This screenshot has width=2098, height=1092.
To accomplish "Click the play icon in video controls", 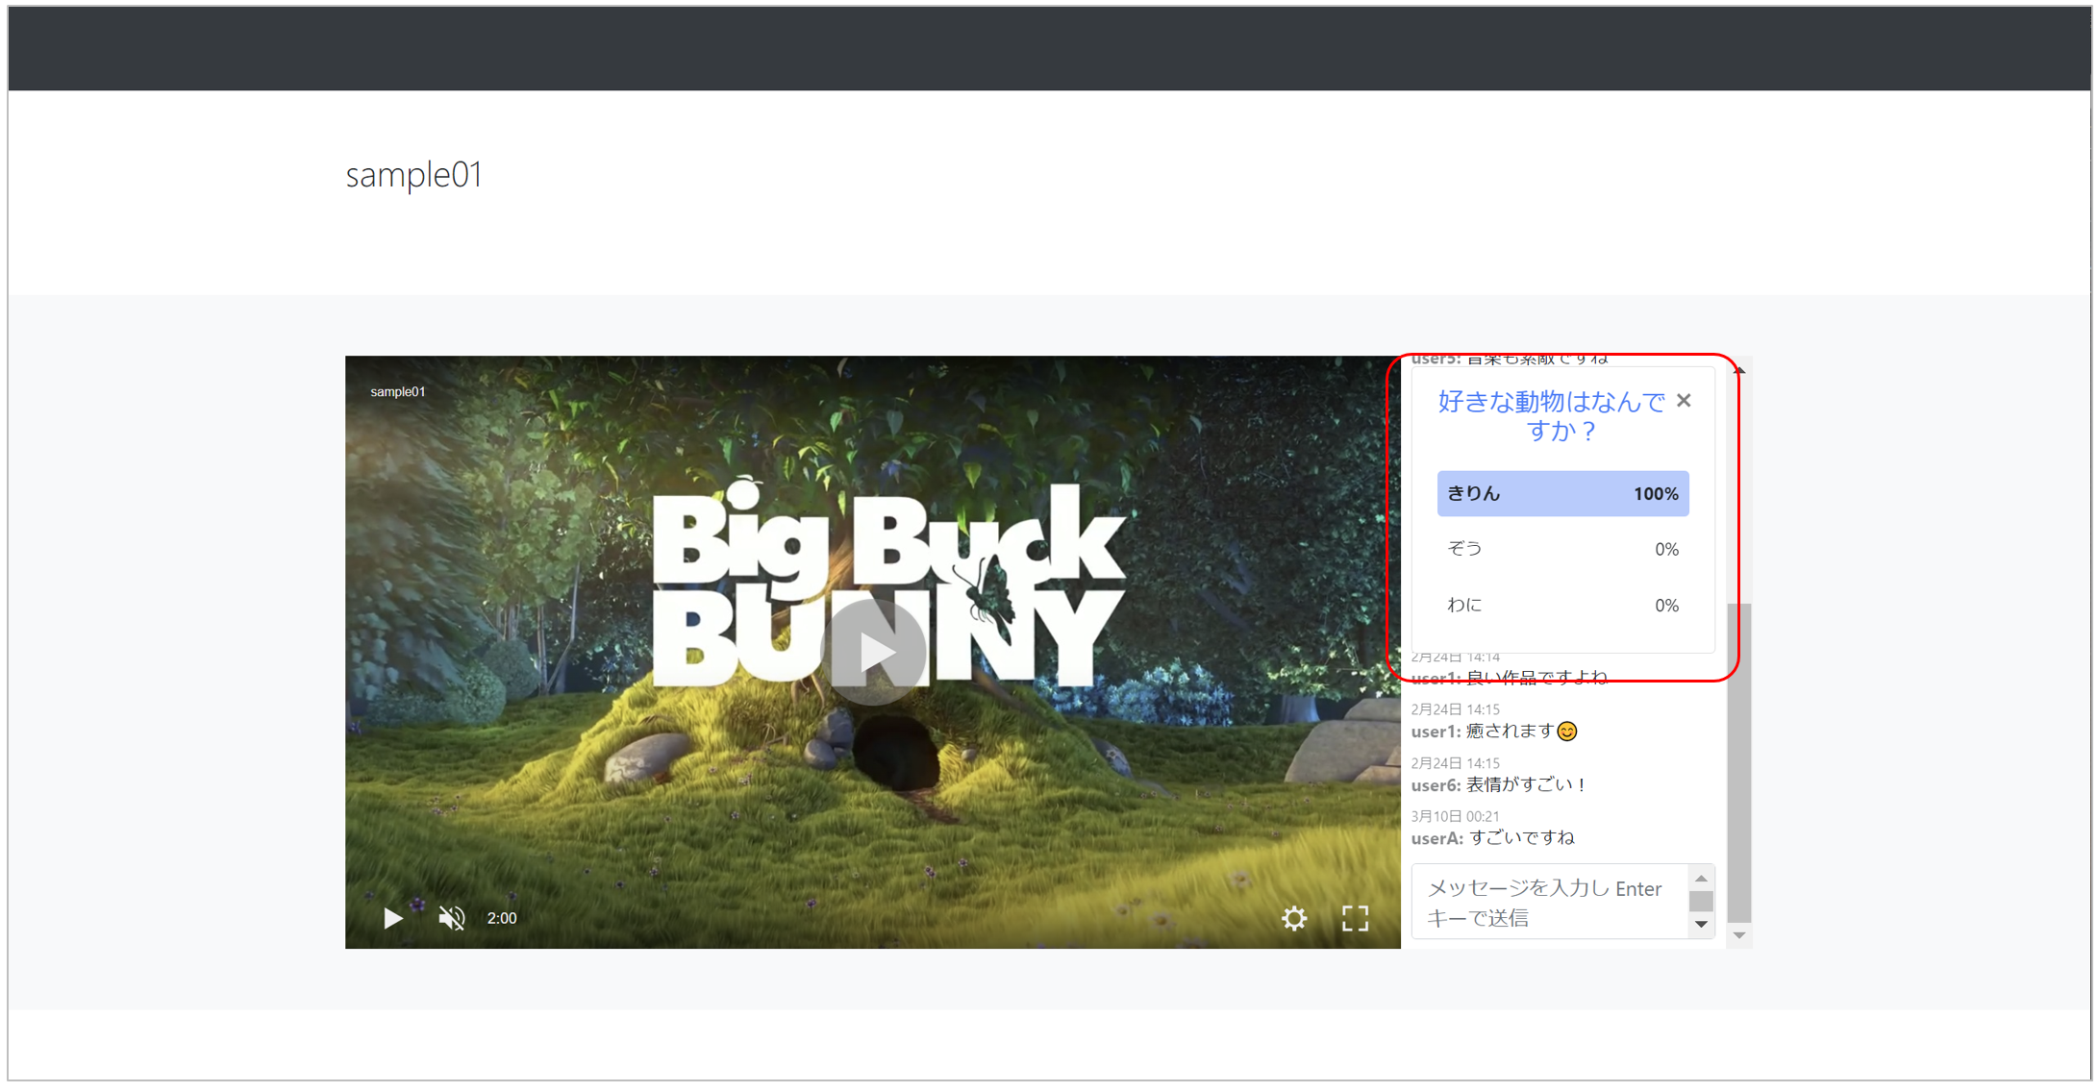I will pos(392,918).
